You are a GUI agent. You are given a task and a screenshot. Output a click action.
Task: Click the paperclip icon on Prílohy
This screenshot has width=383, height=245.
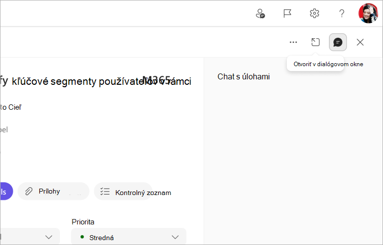29,192
